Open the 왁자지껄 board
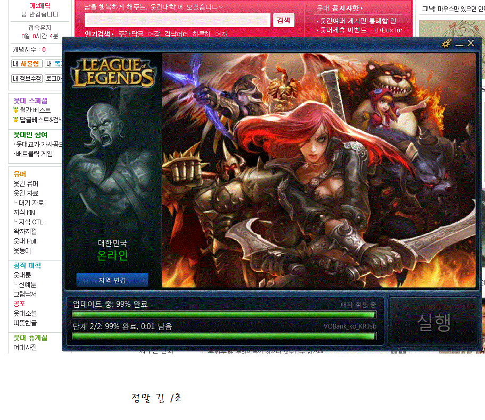485x420 pixels. click(25, 231)
